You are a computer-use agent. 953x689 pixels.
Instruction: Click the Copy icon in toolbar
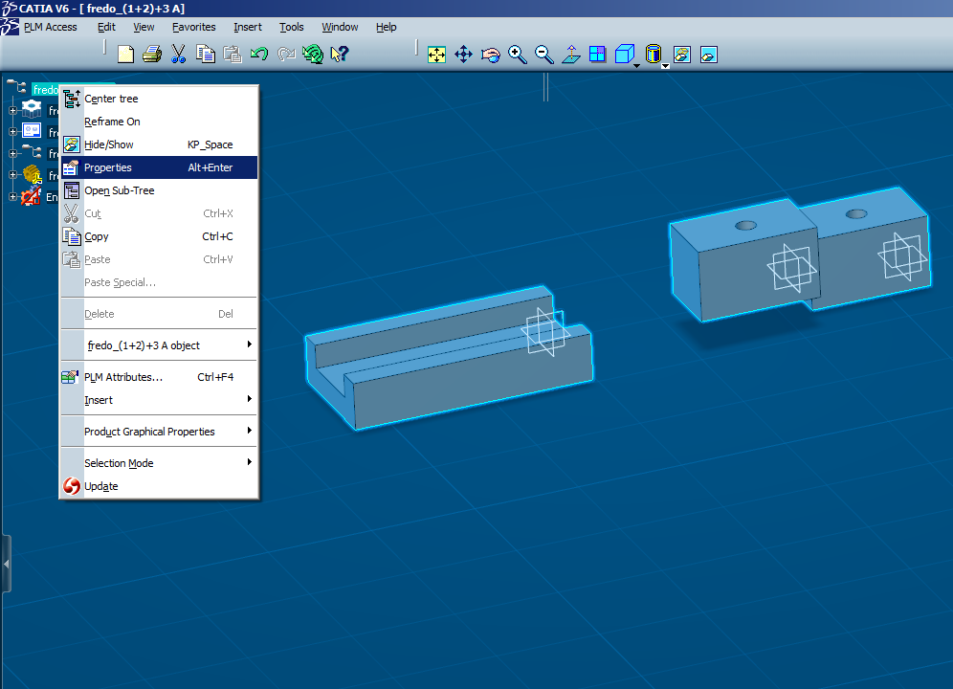click(206, 55)
